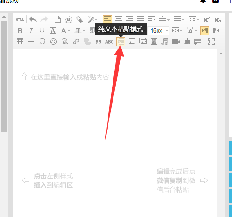The image size is (232, 217).
Task: Select the eraser clear-format icon
Action: (x=79, y=20)
